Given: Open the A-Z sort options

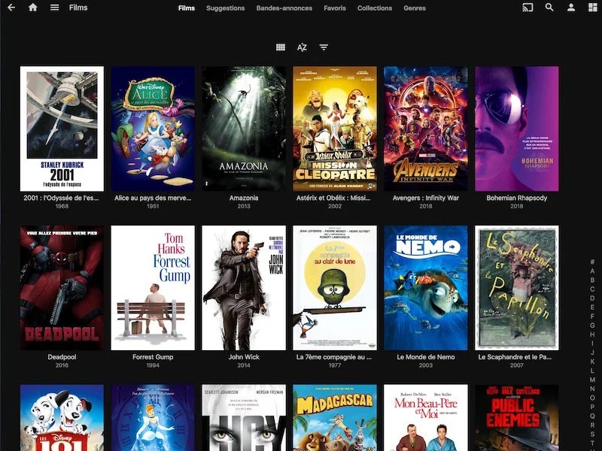Looking at the screenshot, I should 303,47.
